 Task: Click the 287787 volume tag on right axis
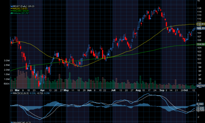[201, 86]
